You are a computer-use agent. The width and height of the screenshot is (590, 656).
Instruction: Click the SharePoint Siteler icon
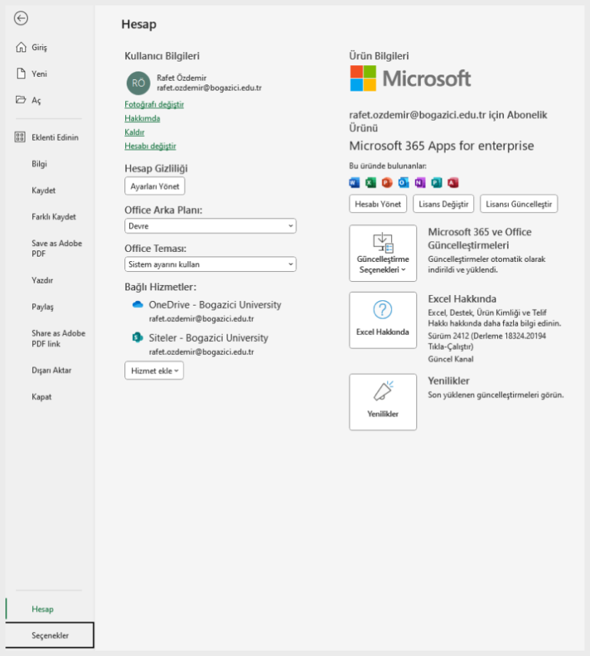coord(138,337)
